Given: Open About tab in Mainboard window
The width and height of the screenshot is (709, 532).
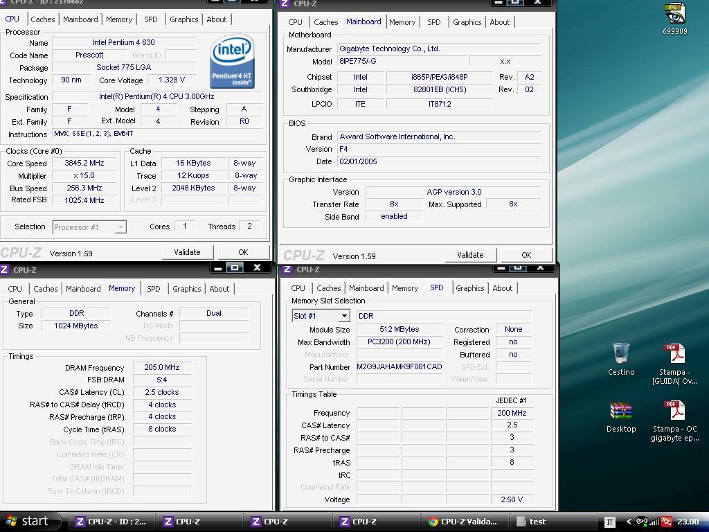Looking at the screenshot, I should coord(499,22).
